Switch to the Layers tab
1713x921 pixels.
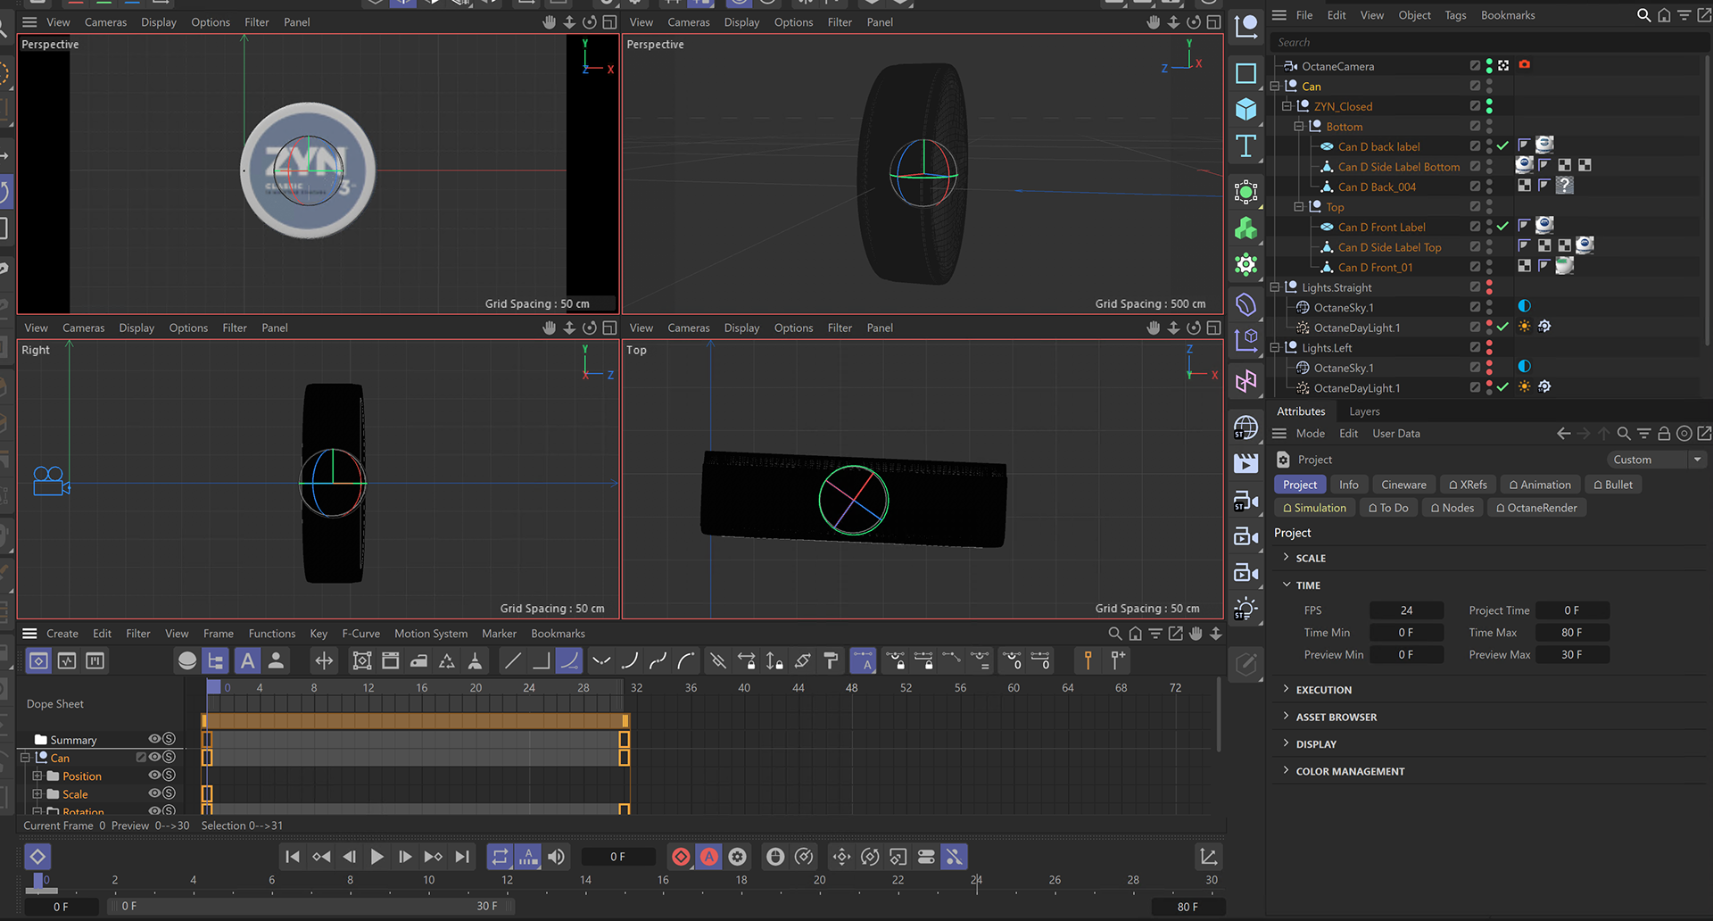point(1364,411)
